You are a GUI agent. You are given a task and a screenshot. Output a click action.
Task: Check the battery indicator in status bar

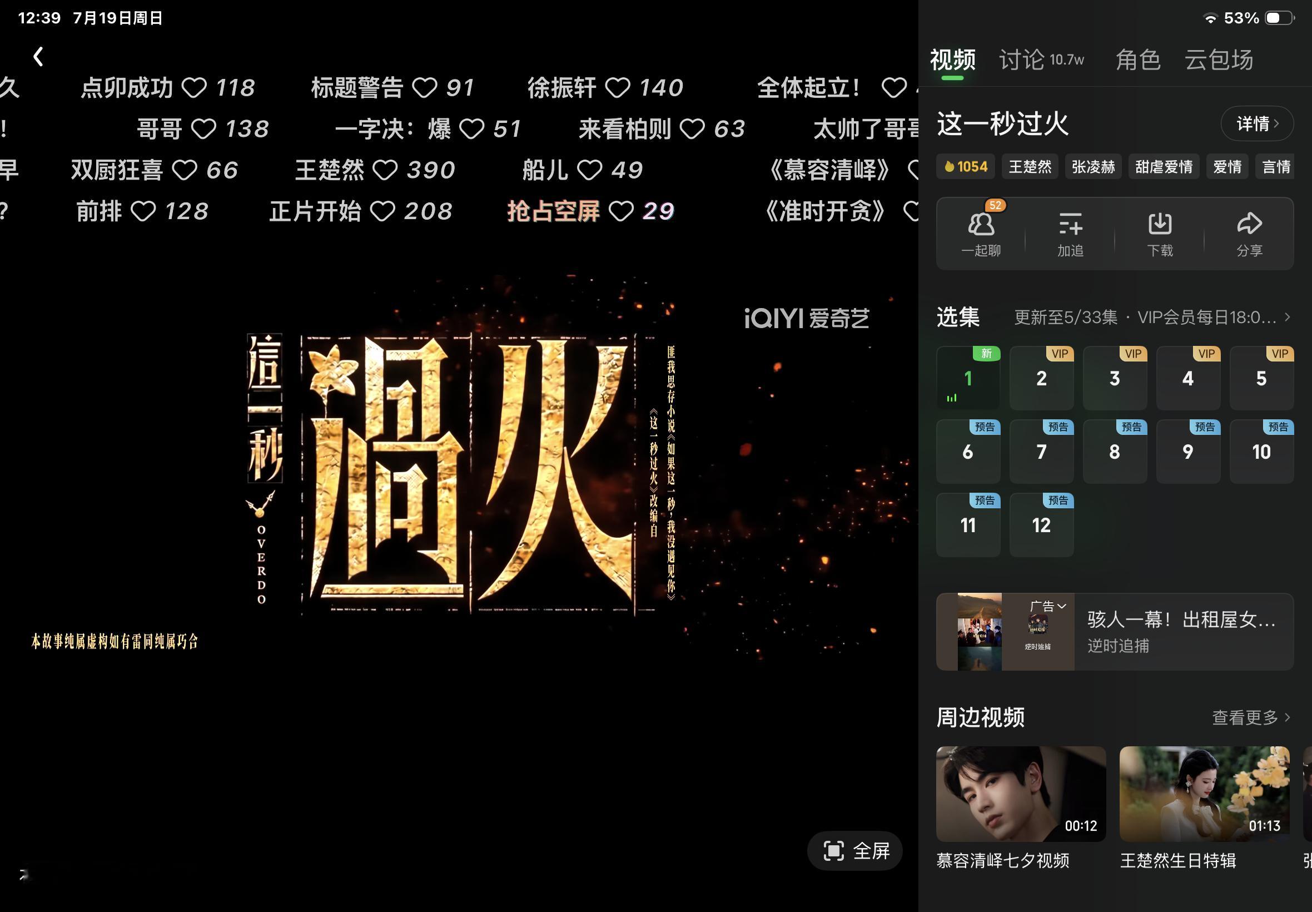[1280, 18]
